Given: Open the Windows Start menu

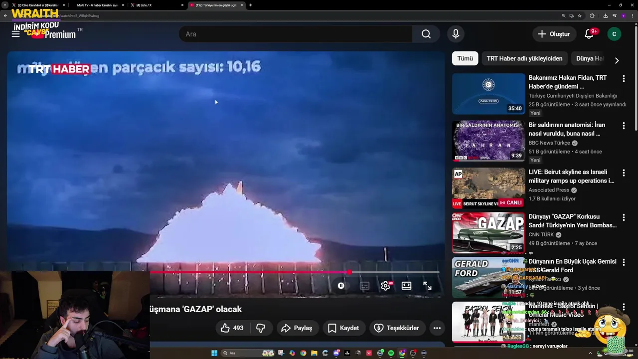Looking at the screenshot, I should tap(214, 353).
